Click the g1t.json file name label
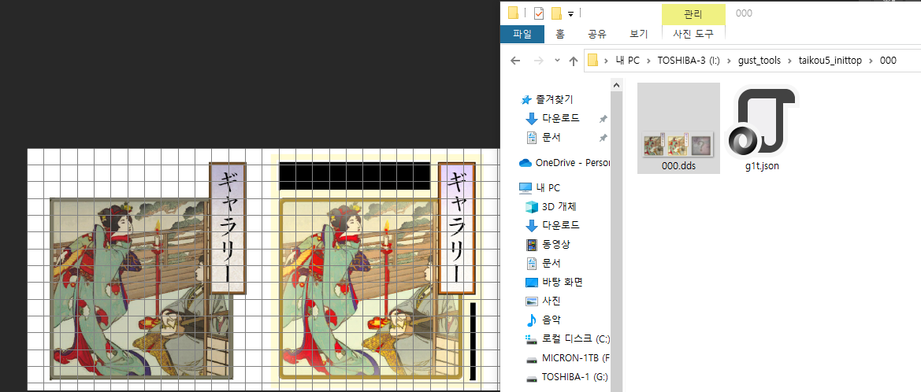The width and height of the screenshot is (921, 392). [x=762, y=165]
